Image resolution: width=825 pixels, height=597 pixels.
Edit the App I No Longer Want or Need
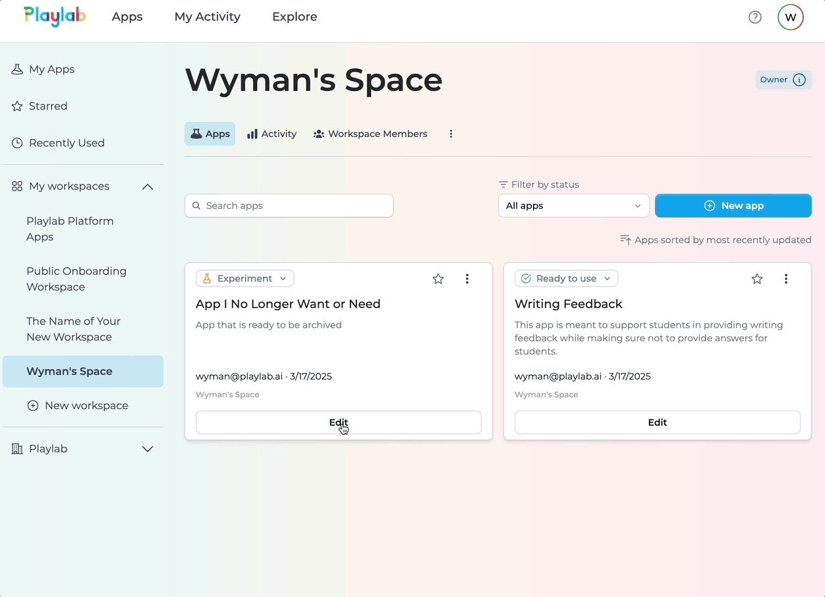point(339,422)
